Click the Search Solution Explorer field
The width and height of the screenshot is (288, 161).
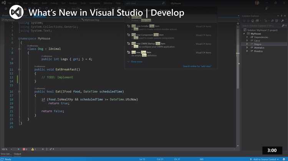262,26
